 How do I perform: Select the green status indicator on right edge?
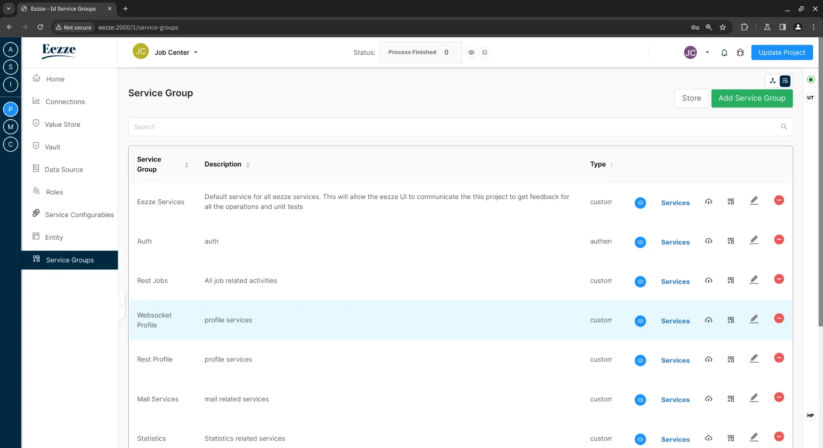[x=811, y=80]
